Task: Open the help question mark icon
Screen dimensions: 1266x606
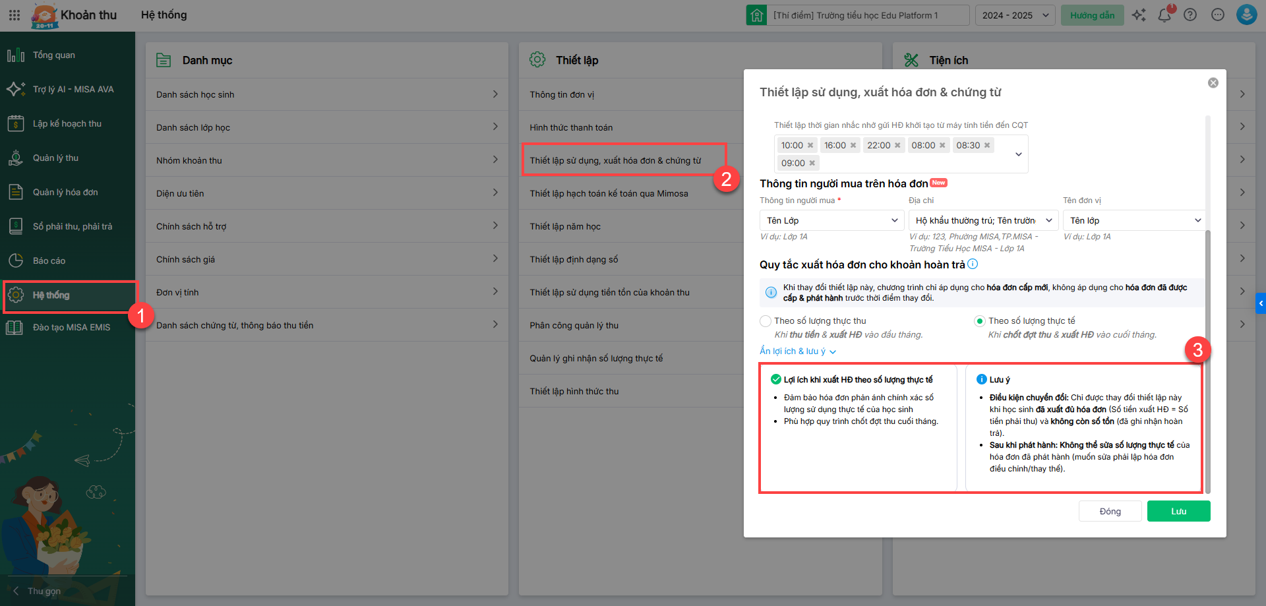Action: pos(1190,15)
